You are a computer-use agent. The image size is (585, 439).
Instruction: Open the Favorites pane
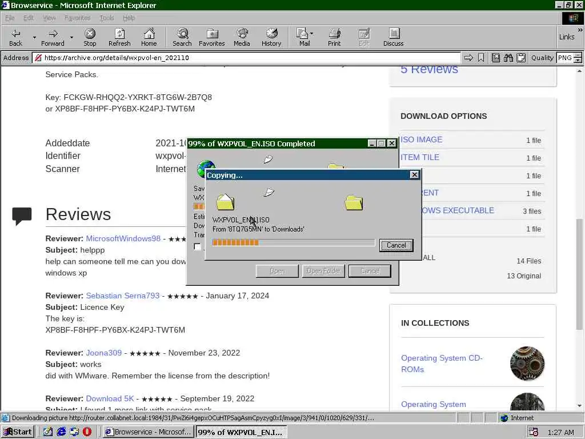point(211,37)
